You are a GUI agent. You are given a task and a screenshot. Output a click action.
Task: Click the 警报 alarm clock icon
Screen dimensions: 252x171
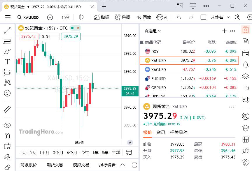(x=118, y=17)
